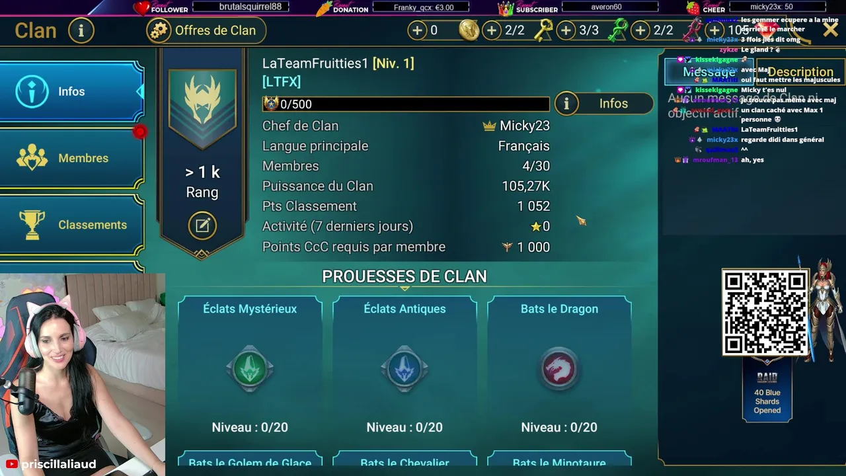The width and height of the screenshot is (846, 476).
Task: Expand the chevron under Prouesses de Clan
Action: coord(404,289)
